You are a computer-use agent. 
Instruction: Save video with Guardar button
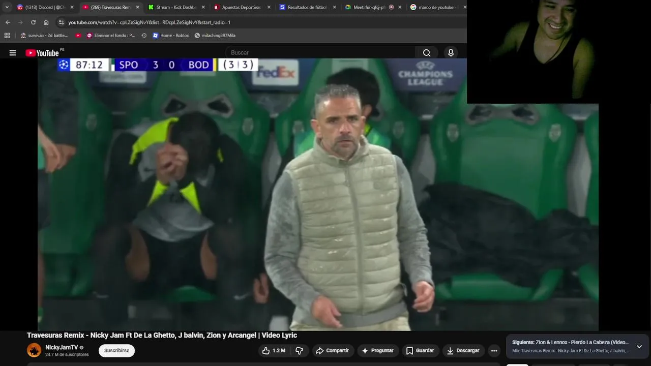(x=420, y=351)
